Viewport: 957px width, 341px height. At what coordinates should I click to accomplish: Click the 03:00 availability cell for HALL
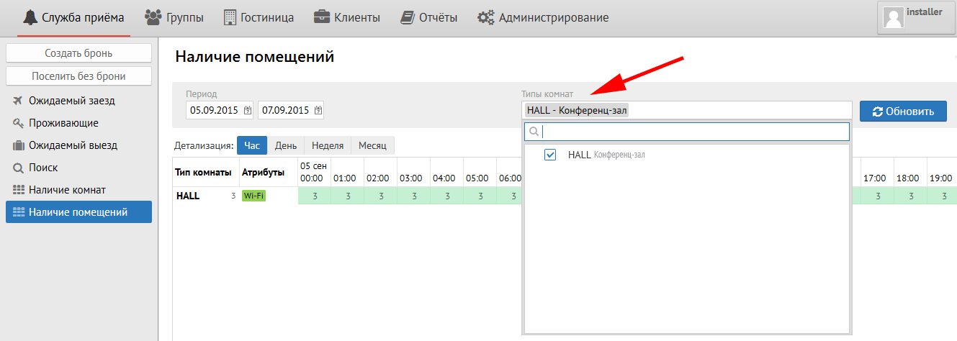pyautogui.click(x=414, y=196)
